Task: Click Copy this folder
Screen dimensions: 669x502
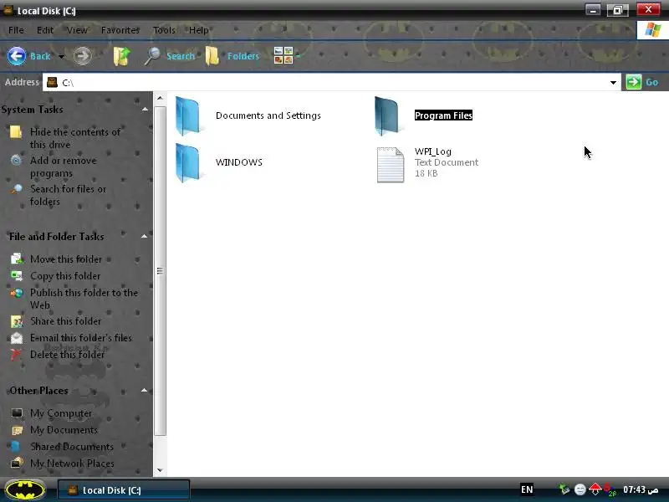Action: pos(65,276)
